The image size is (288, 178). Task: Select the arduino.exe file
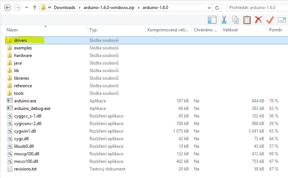(x=25, y=101)
